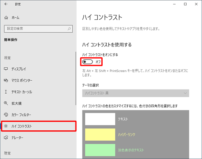Click the settings search input field
The width and height of the screenshot is (202, 159).
[38, 29]
